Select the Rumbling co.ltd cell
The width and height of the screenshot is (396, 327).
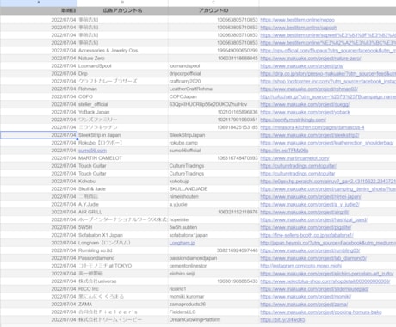(122, 250)
